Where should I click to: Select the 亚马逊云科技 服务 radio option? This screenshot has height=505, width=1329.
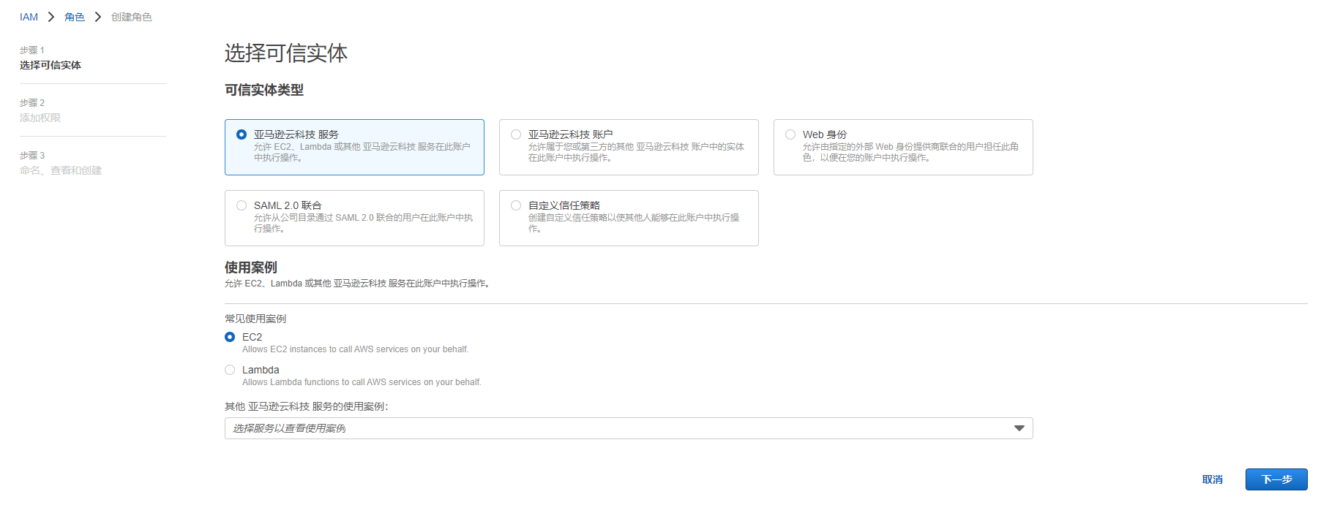coord(242,134)
